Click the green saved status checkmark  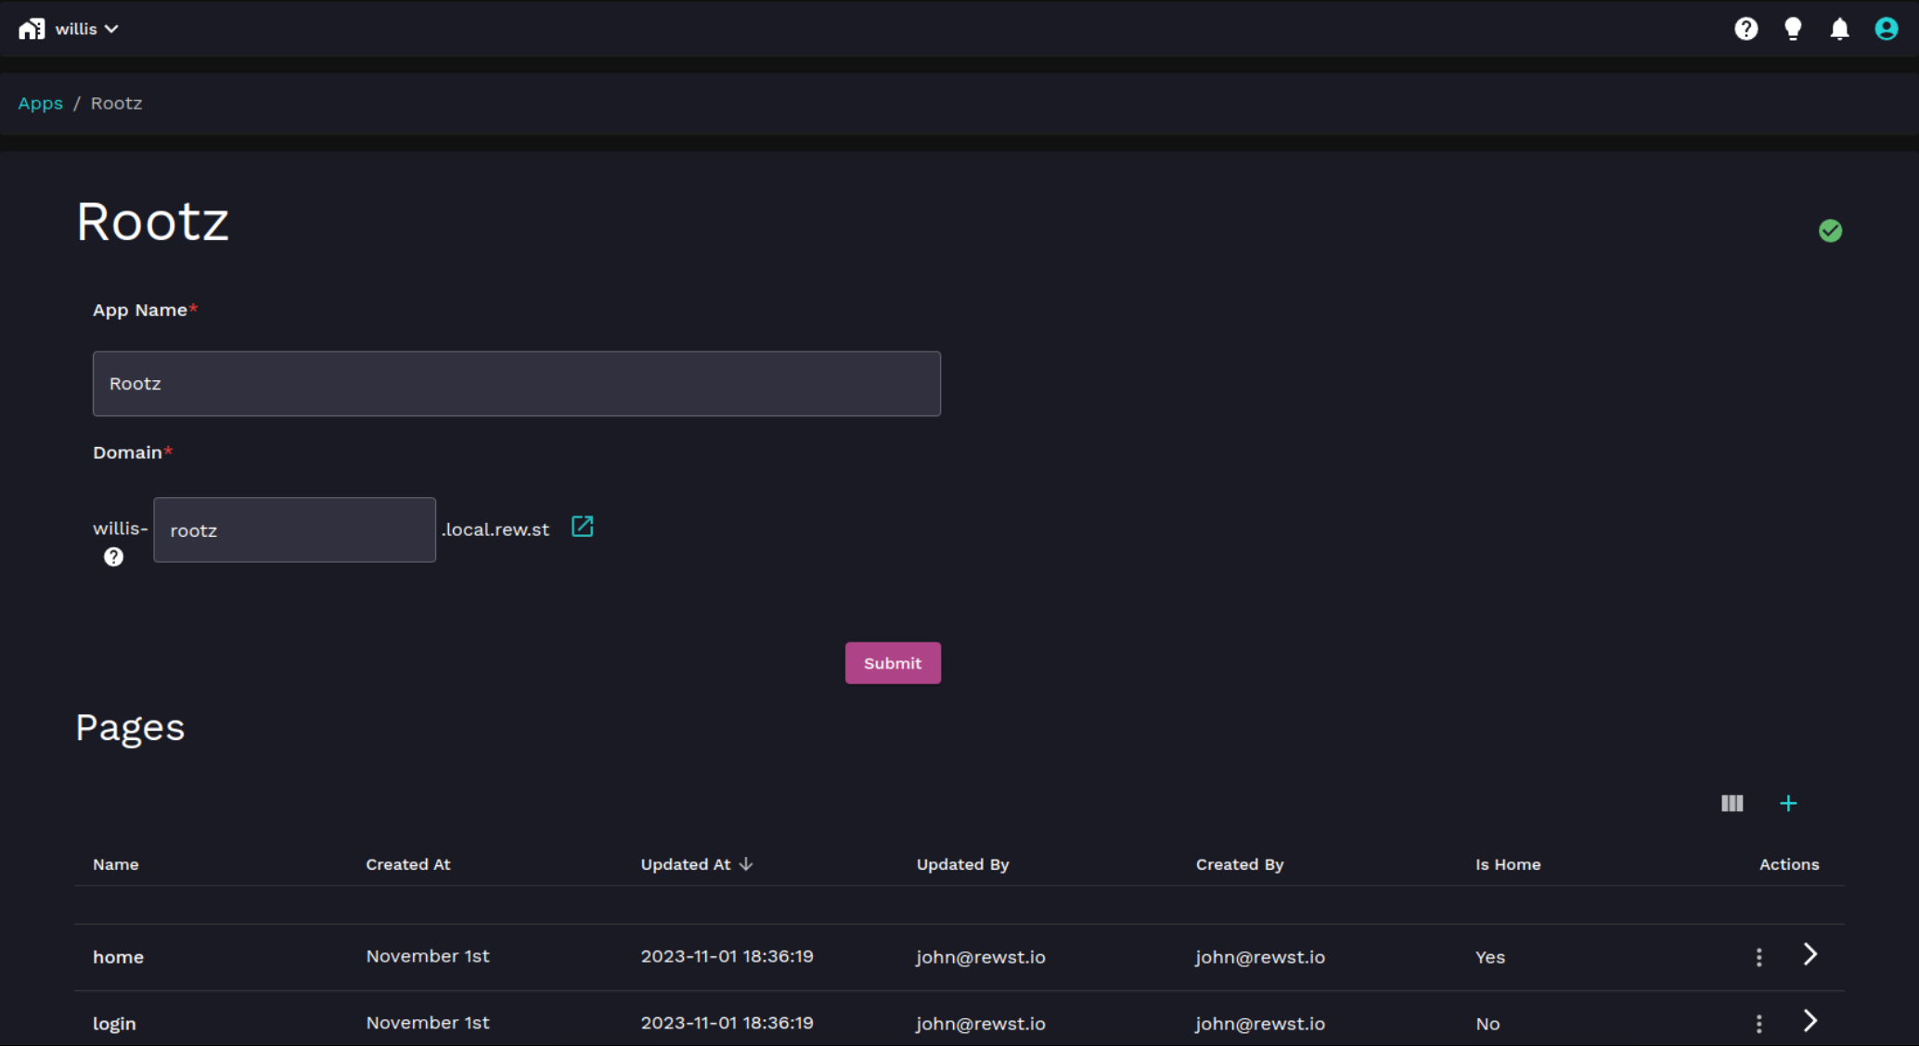pyautogui.click(x=1830, y=231)
